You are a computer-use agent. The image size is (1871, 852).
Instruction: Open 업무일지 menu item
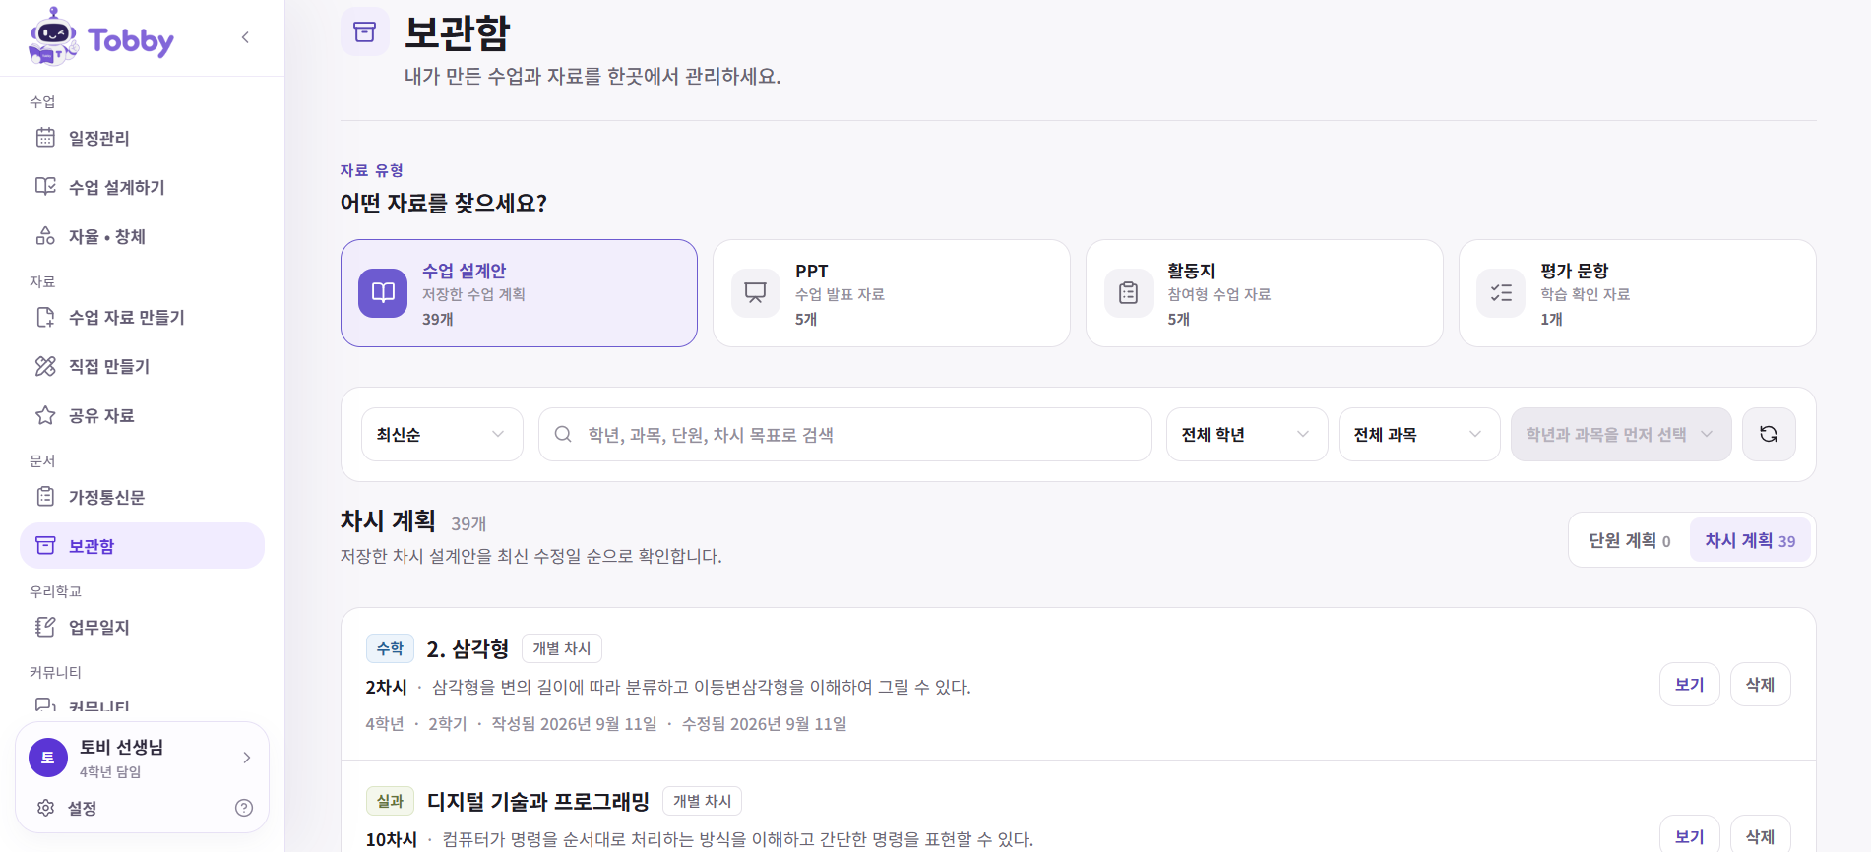tap(143, 627)
